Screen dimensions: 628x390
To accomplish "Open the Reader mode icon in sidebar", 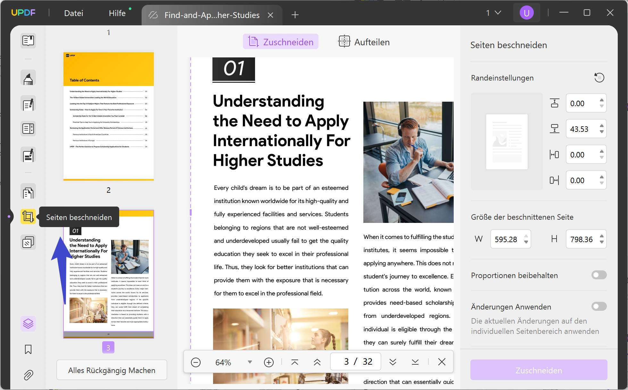I will [x=28, y=40].
